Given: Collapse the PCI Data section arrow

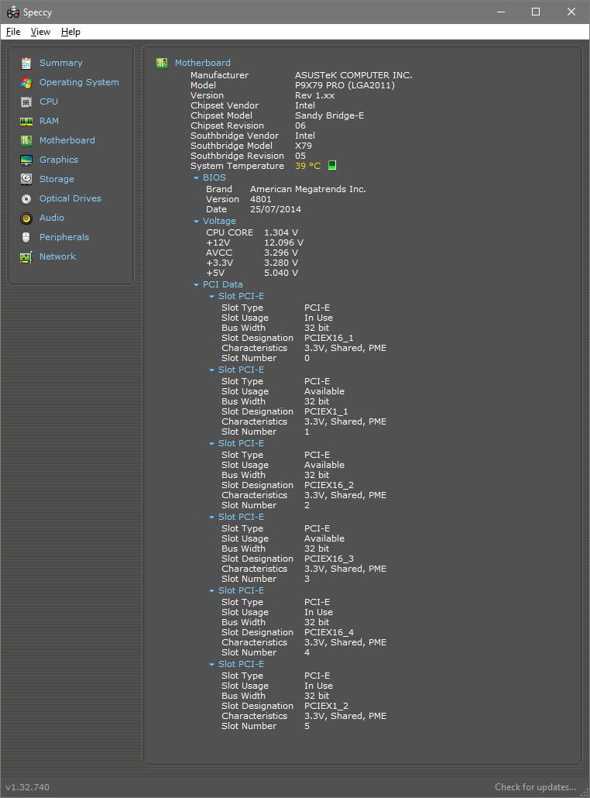Looking at the screenshot, I should click(197, 285).
